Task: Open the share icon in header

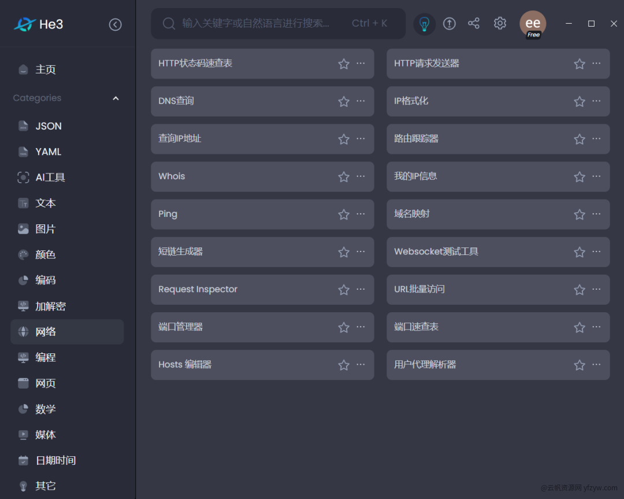Action: [x=474, y=24]
